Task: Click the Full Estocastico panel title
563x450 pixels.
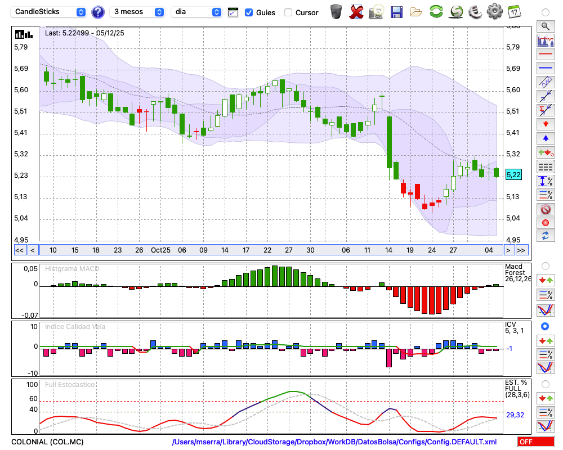Action: [70, 385]
